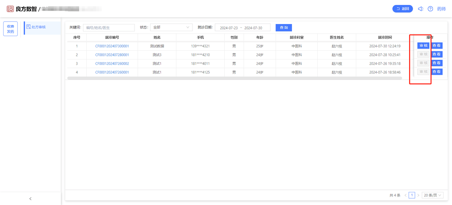Screen dimensions: 452x205
Task: Click the patient name 测试3
Action: tap(157, 55)
